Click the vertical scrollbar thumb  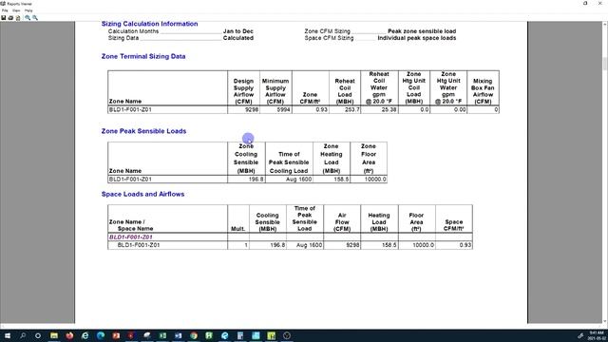click(x=604, y=64)
